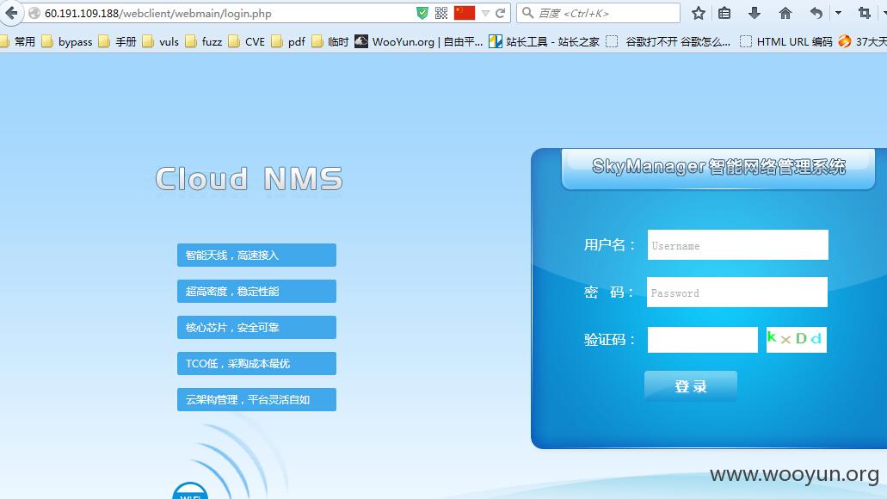887x499 pixels.
Task: Click the Password input field
Action: [x=737, y=292]
